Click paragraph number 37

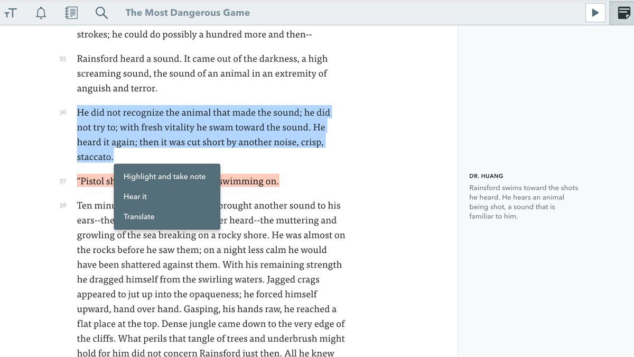[63, 180]
